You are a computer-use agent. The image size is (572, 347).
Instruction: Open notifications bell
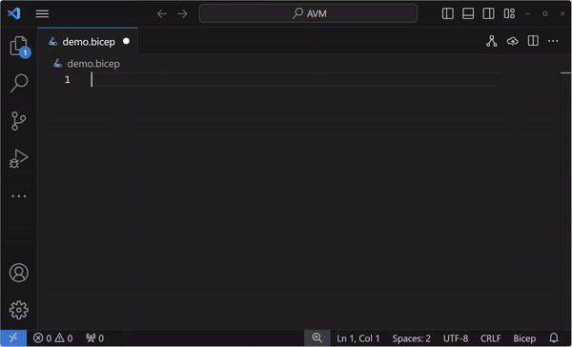tap(554, 337)
